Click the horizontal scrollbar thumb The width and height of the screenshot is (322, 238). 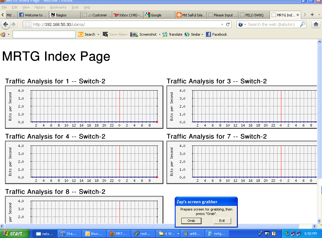(152, 226)
